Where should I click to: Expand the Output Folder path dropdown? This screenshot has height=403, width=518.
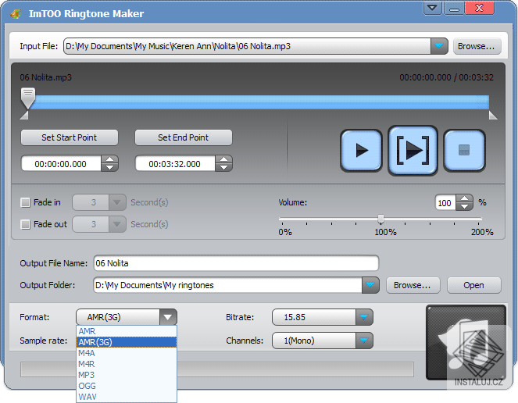(x=370, y=285)
